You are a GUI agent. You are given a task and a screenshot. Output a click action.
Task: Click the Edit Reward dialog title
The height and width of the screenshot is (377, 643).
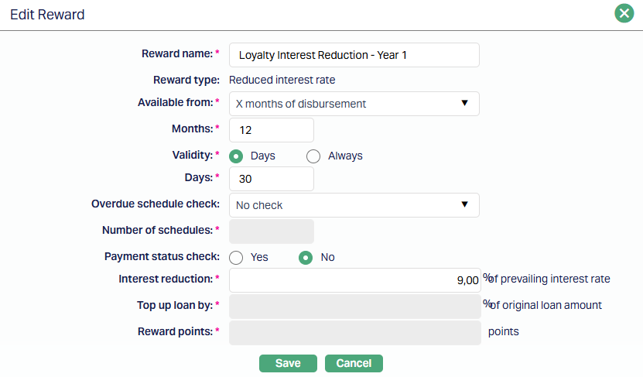pos(47,15)
